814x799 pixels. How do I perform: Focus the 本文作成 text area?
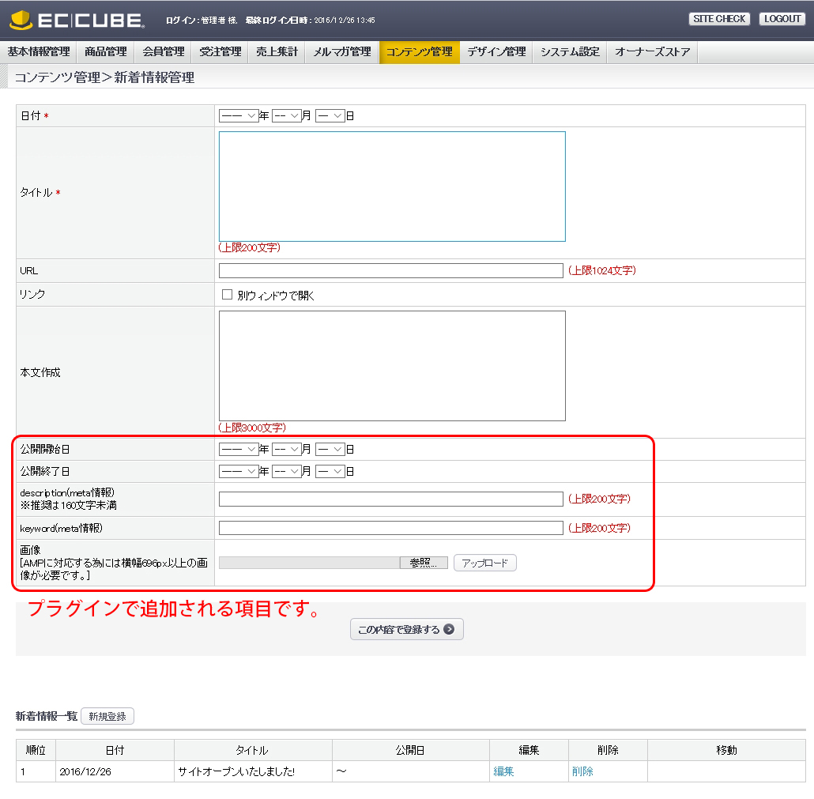tap(392, 365)
